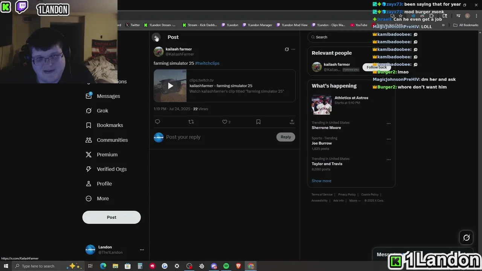This screenshot has width=482, height=271.
Task: Click Athletics at Astros thumbnail image
Action: [x=322, y=105]
